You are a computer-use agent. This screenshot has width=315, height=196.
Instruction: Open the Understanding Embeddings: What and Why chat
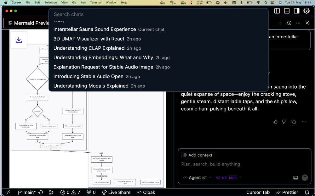158,57
